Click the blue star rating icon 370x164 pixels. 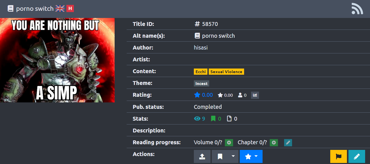[x=197, y=95]
